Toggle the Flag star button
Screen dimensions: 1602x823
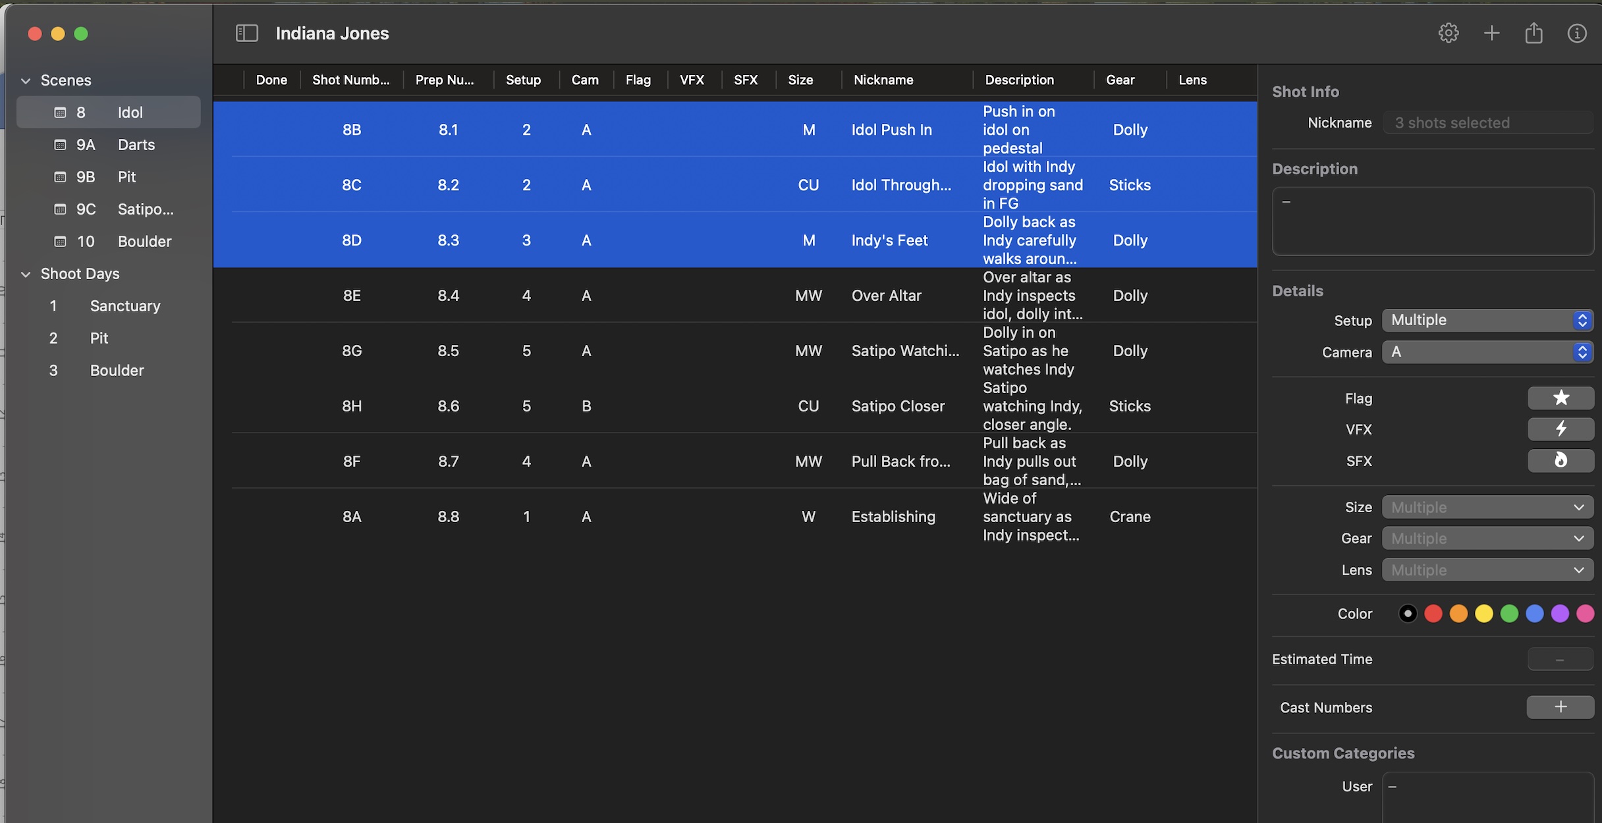point(1560,398)
